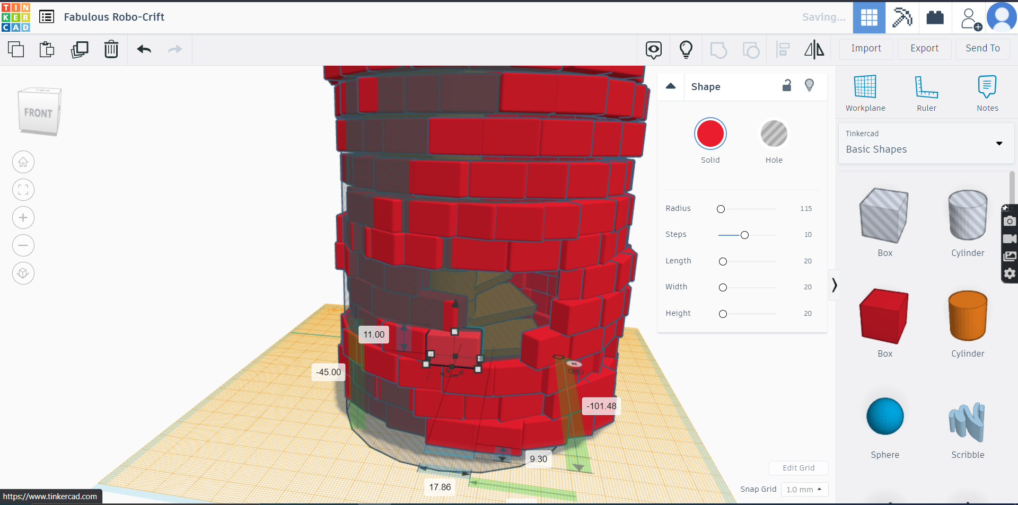Screen dimensions: 1018x505
Task: Group the selected shapes
Action: pyautogui.click(x=718, y=49)
